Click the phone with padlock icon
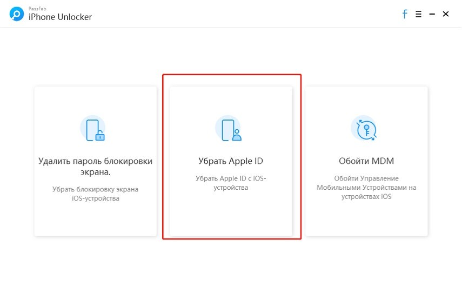The width and height of the screenshot is (462, 299). 93,129
